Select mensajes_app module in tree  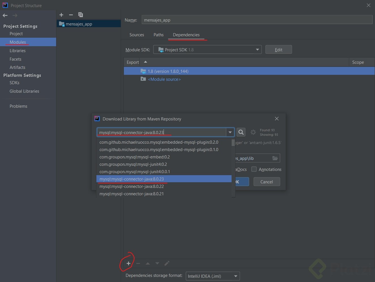(89, 24)
